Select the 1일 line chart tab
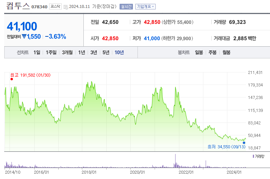Screen dimensions: 270x179 [37, 52]
